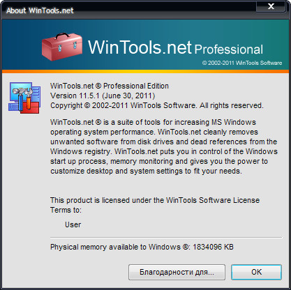Click the red toolbox logo icon
Image resolution: width=291 pixels, height=290 pixels.
coord(62,47)
